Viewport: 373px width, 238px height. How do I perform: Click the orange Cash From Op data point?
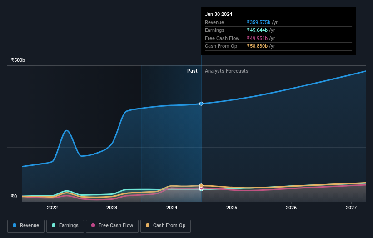pos(201,185)
